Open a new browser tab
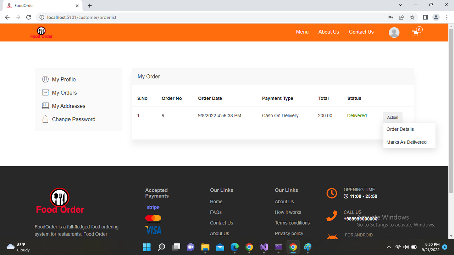The image size is (454, 255). point(90,6)
